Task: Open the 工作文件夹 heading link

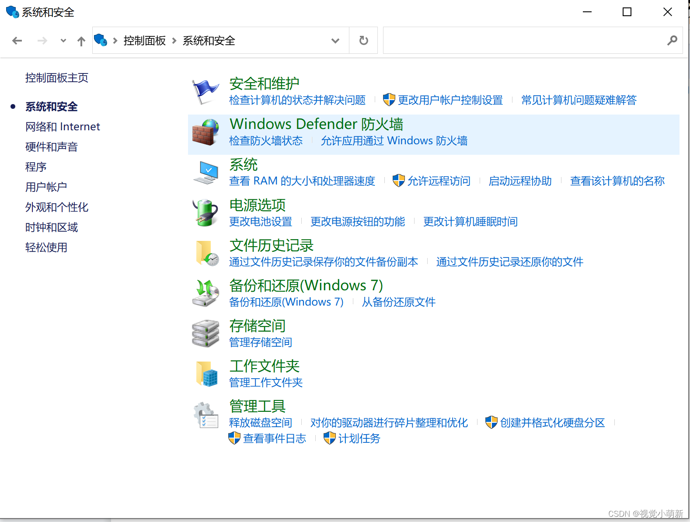Action: [265, 366]
